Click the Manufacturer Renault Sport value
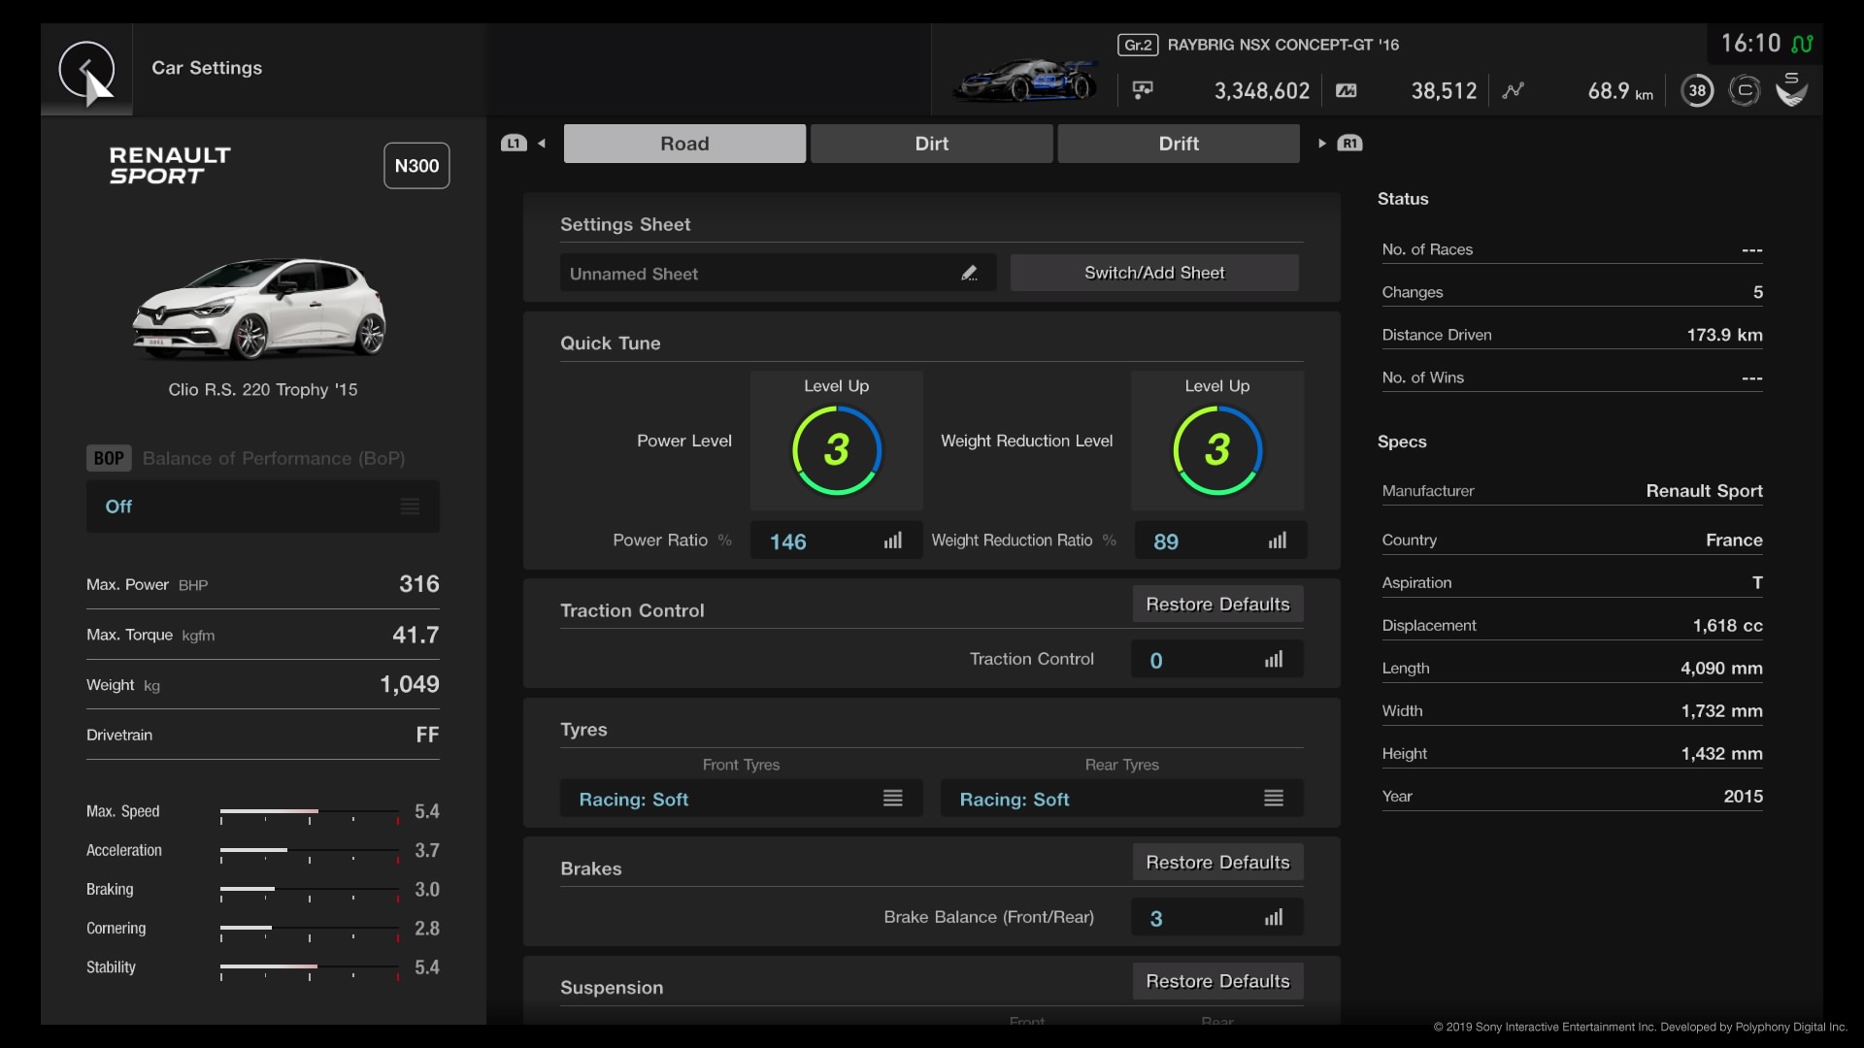Screen dimensions: 1864x1048 pyautogui.click(x=1704, y=491)
